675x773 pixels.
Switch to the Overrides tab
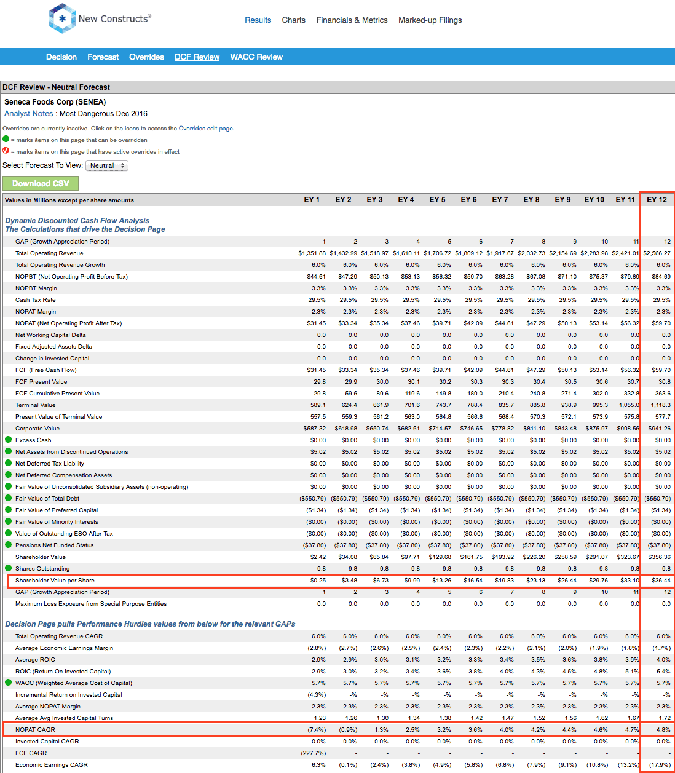click(x=147, y=57)
